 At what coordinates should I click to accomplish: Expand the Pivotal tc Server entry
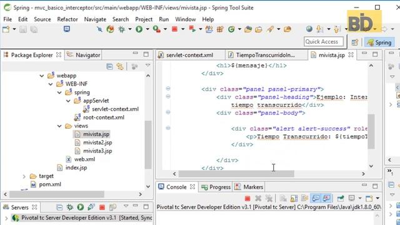tap(6, 218)
